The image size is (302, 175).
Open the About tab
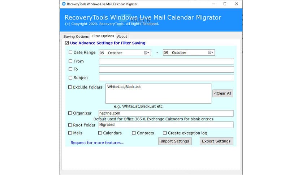(122, 37)
